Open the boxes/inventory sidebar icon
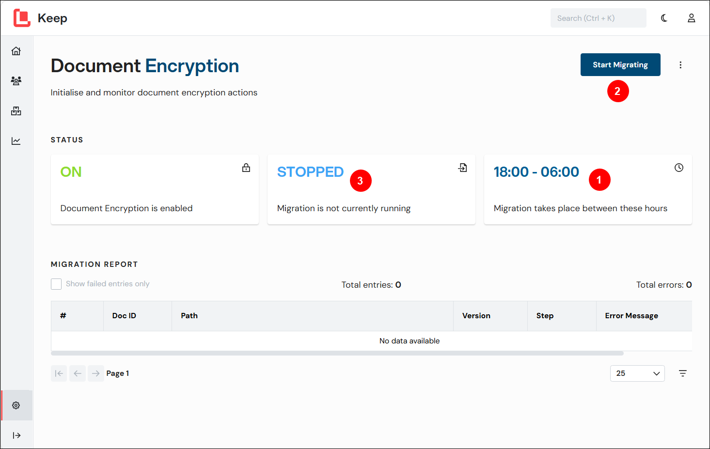Viewport: 710px width, 449px height. pos(16,111)
